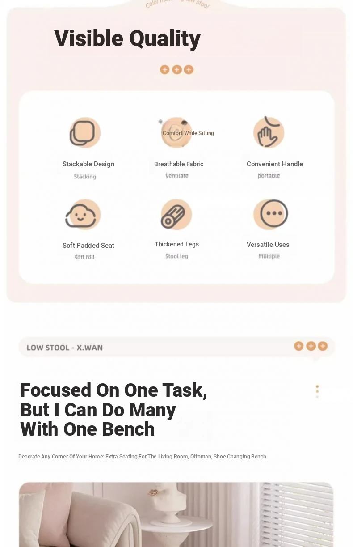Click the Stackable Design label
Image resolution: width=353 pixels, height=547 pixels.
[x=88, y=164]
